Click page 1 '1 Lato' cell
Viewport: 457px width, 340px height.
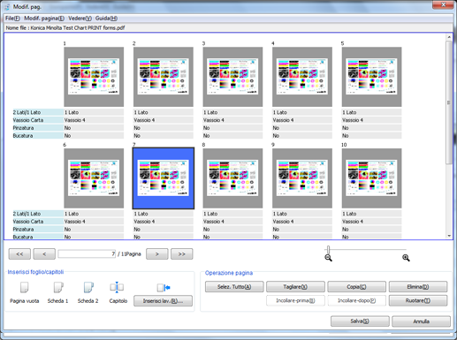[94, 112]
